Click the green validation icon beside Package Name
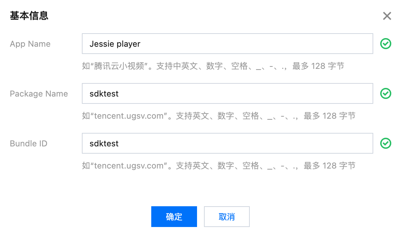Screen dimensions: 401x236 (385, 93)
